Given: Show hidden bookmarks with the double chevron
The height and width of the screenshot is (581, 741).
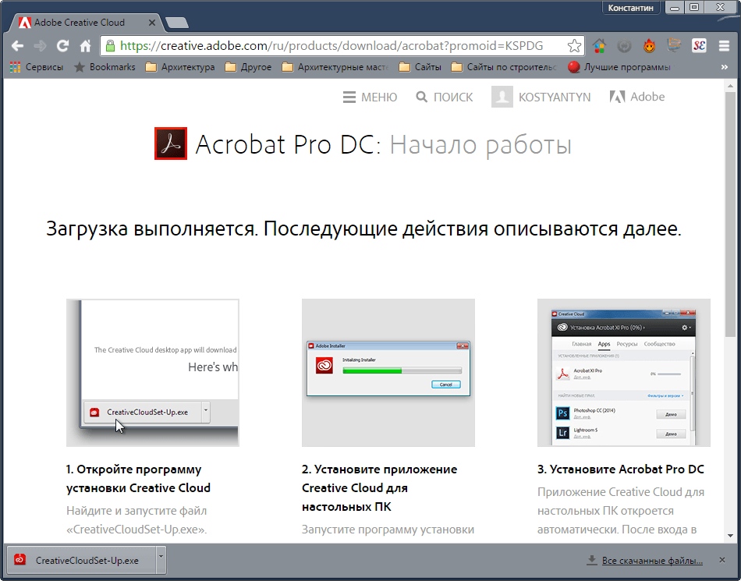Looking at the screenshot, I should [724, 67].
